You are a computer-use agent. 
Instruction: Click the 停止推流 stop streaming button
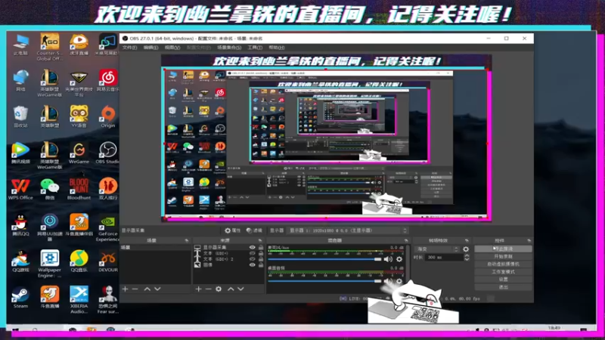tap(503, 249)
